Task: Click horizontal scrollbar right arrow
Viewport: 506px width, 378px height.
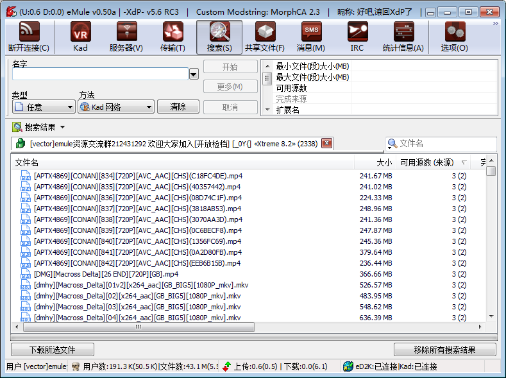Action: (480, 327)
